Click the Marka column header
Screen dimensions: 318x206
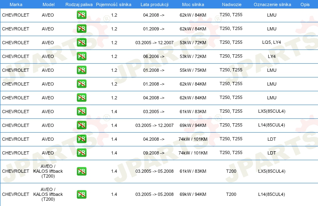click(16, 4)
